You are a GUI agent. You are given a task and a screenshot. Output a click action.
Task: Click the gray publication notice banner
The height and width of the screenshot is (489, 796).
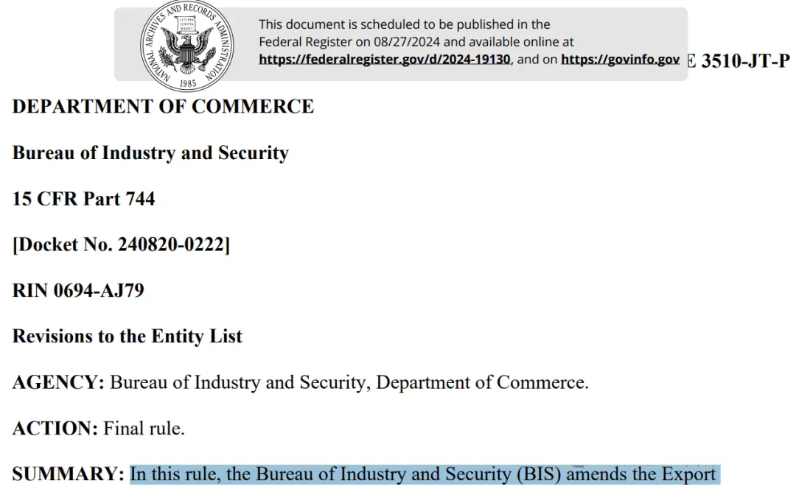point(401,44)
